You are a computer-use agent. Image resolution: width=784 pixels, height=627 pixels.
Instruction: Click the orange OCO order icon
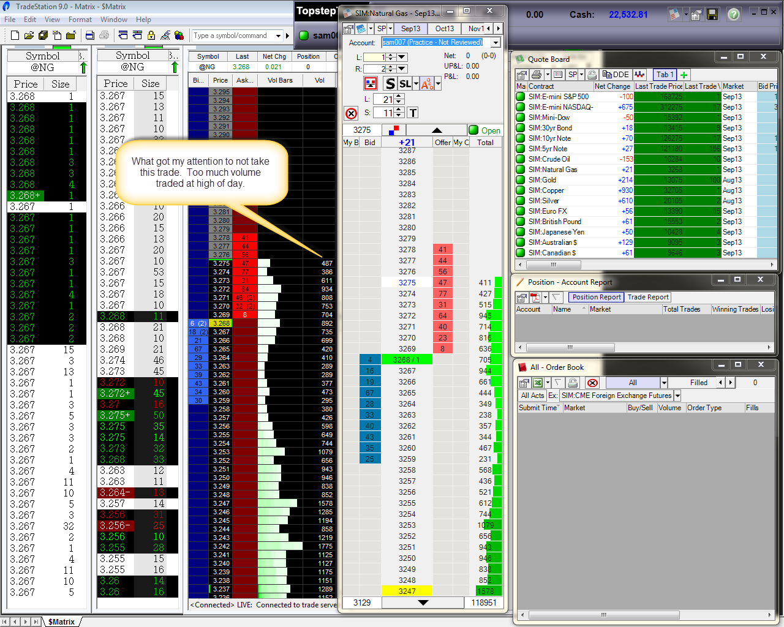[x=427, y=83]
